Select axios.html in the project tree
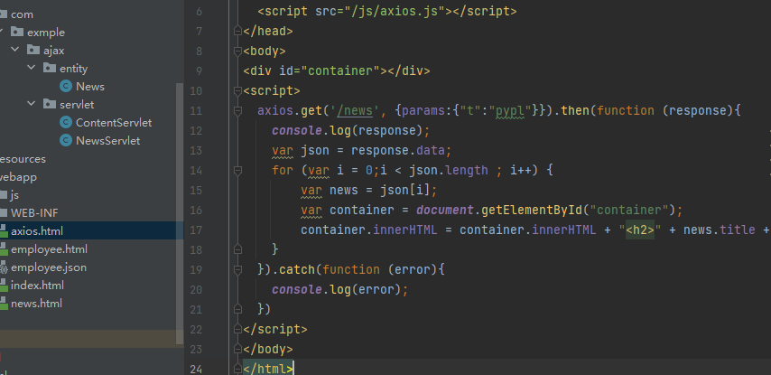 point(37,231)
